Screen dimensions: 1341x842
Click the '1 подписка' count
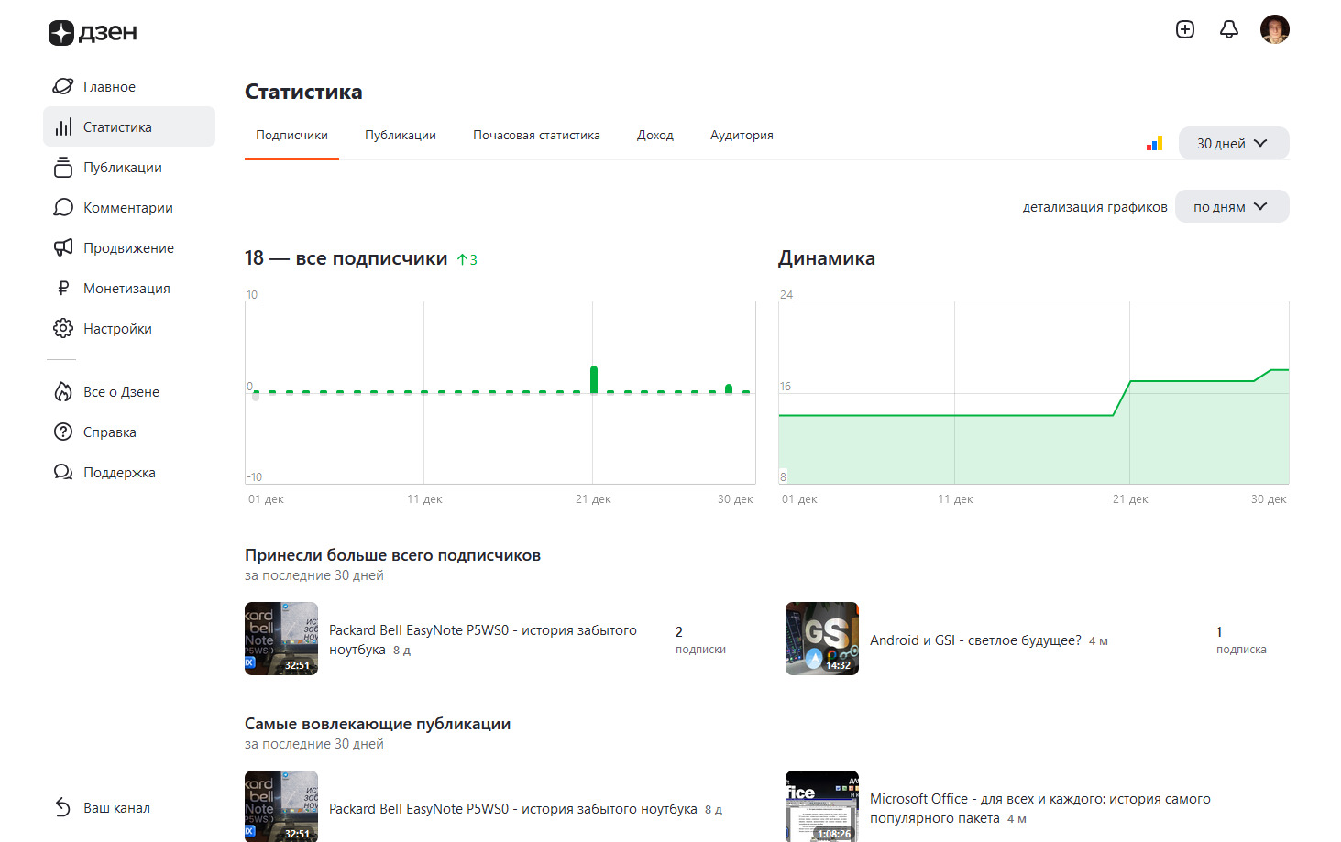(x=1241, y=640)
